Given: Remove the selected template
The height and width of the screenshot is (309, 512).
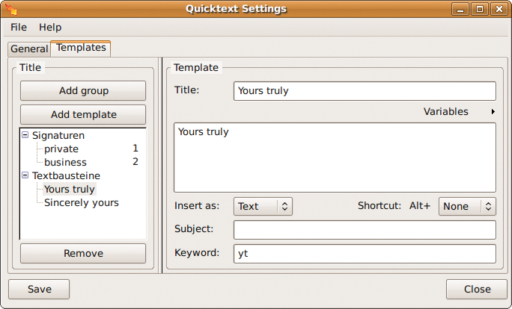Looking at the screenshot, I should click(x=83, y=253).
